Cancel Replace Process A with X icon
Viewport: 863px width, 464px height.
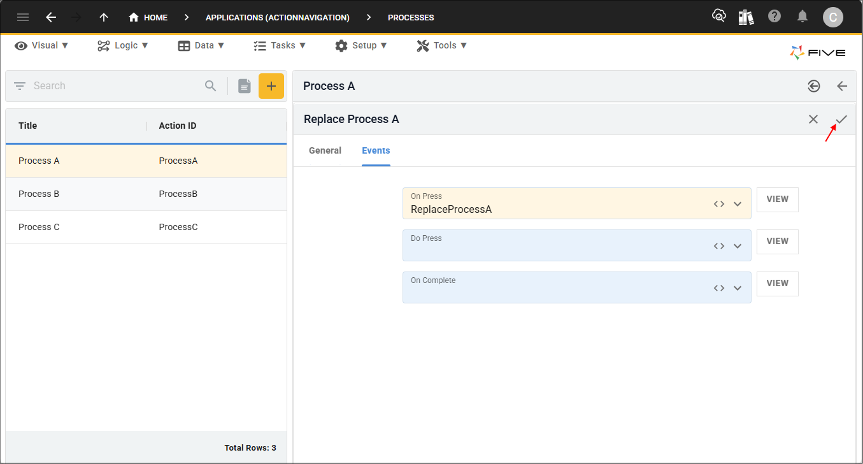[x=813, y=119]
